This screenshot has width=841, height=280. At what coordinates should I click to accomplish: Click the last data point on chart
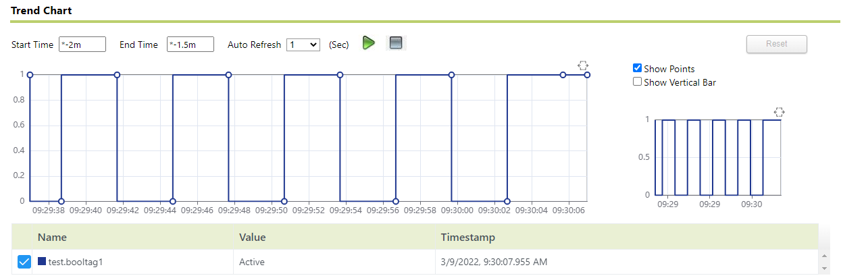click(587, 75)
